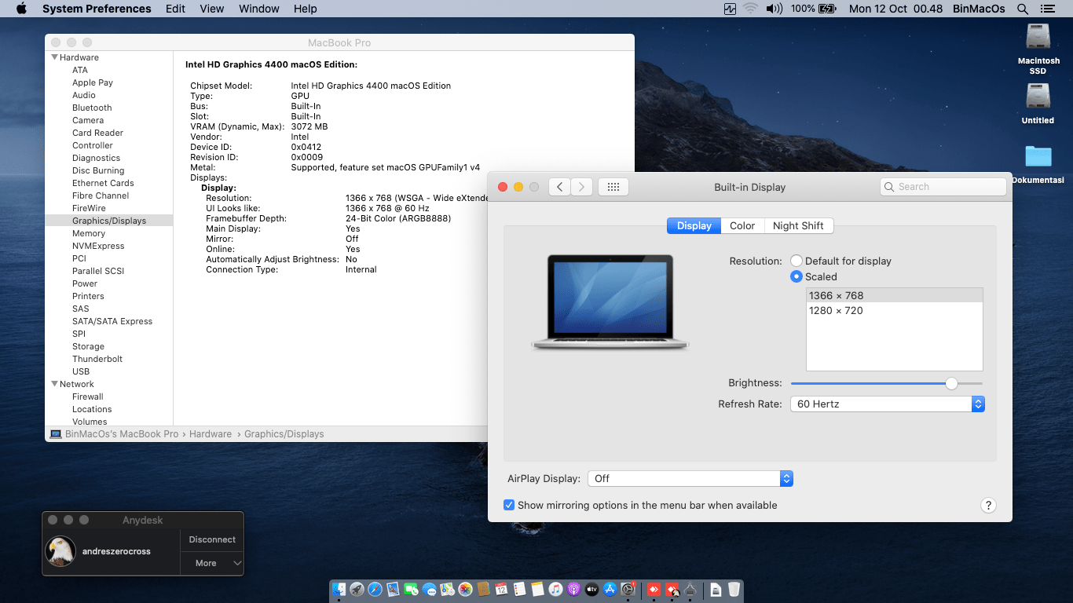Collapse the Hardware section in System Information
Viewport: 1073px width, 603px height.
(54, 57)
